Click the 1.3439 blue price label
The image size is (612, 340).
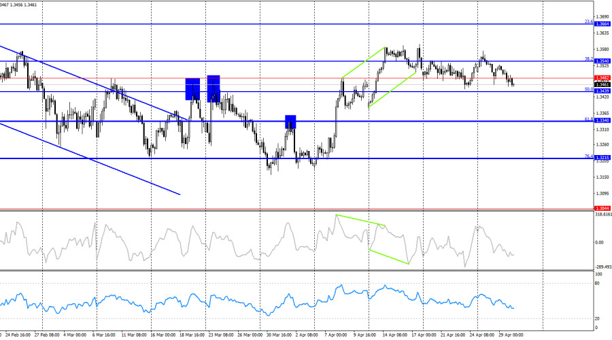[x=602, y=91]
